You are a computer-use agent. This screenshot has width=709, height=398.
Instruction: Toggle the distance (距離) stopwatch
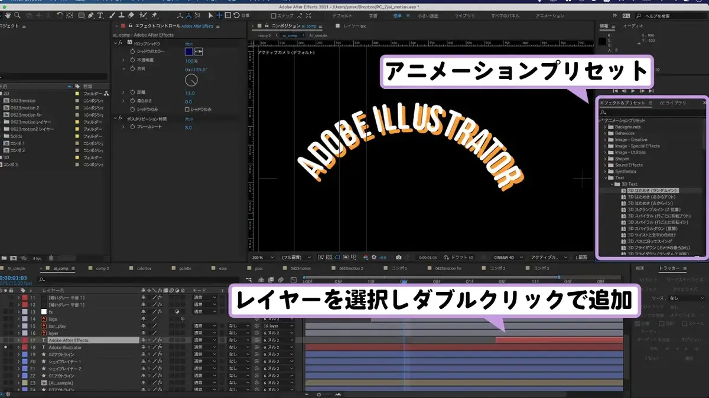click(x=132, y=93)
